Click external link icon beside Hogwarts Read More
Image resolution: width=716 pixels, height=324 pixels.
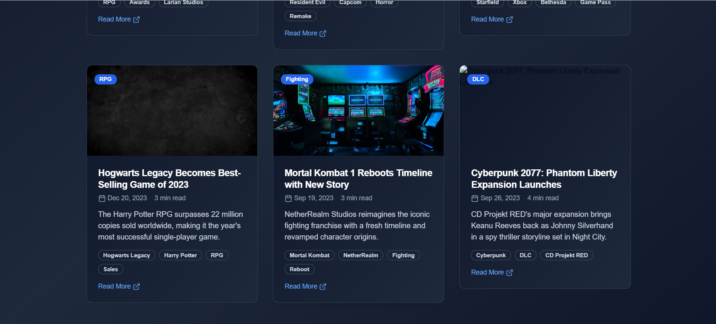click(x=136, y=287)
